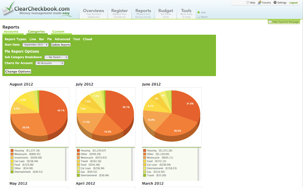Viewport: 303px width, 189px height.
Task: Click the 45.1% slice label in August chart
Action: [61, 110]
